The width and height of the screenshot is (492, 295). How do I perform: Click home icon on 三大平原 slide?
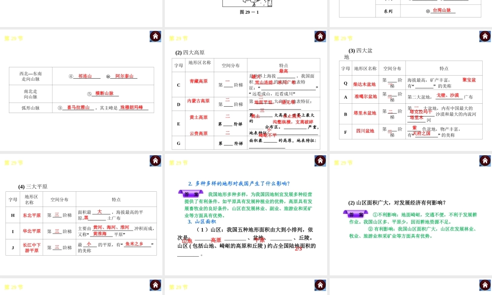155,161
